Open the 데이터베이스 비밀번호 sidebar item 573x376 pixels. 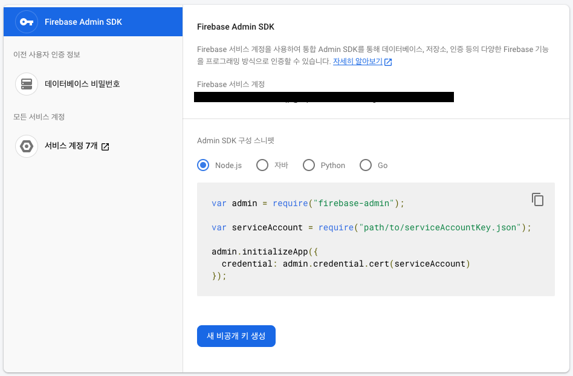(93, 84)
